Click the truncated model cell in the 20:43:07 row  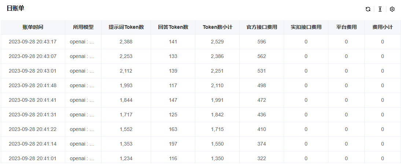click(x=82, y=56)
